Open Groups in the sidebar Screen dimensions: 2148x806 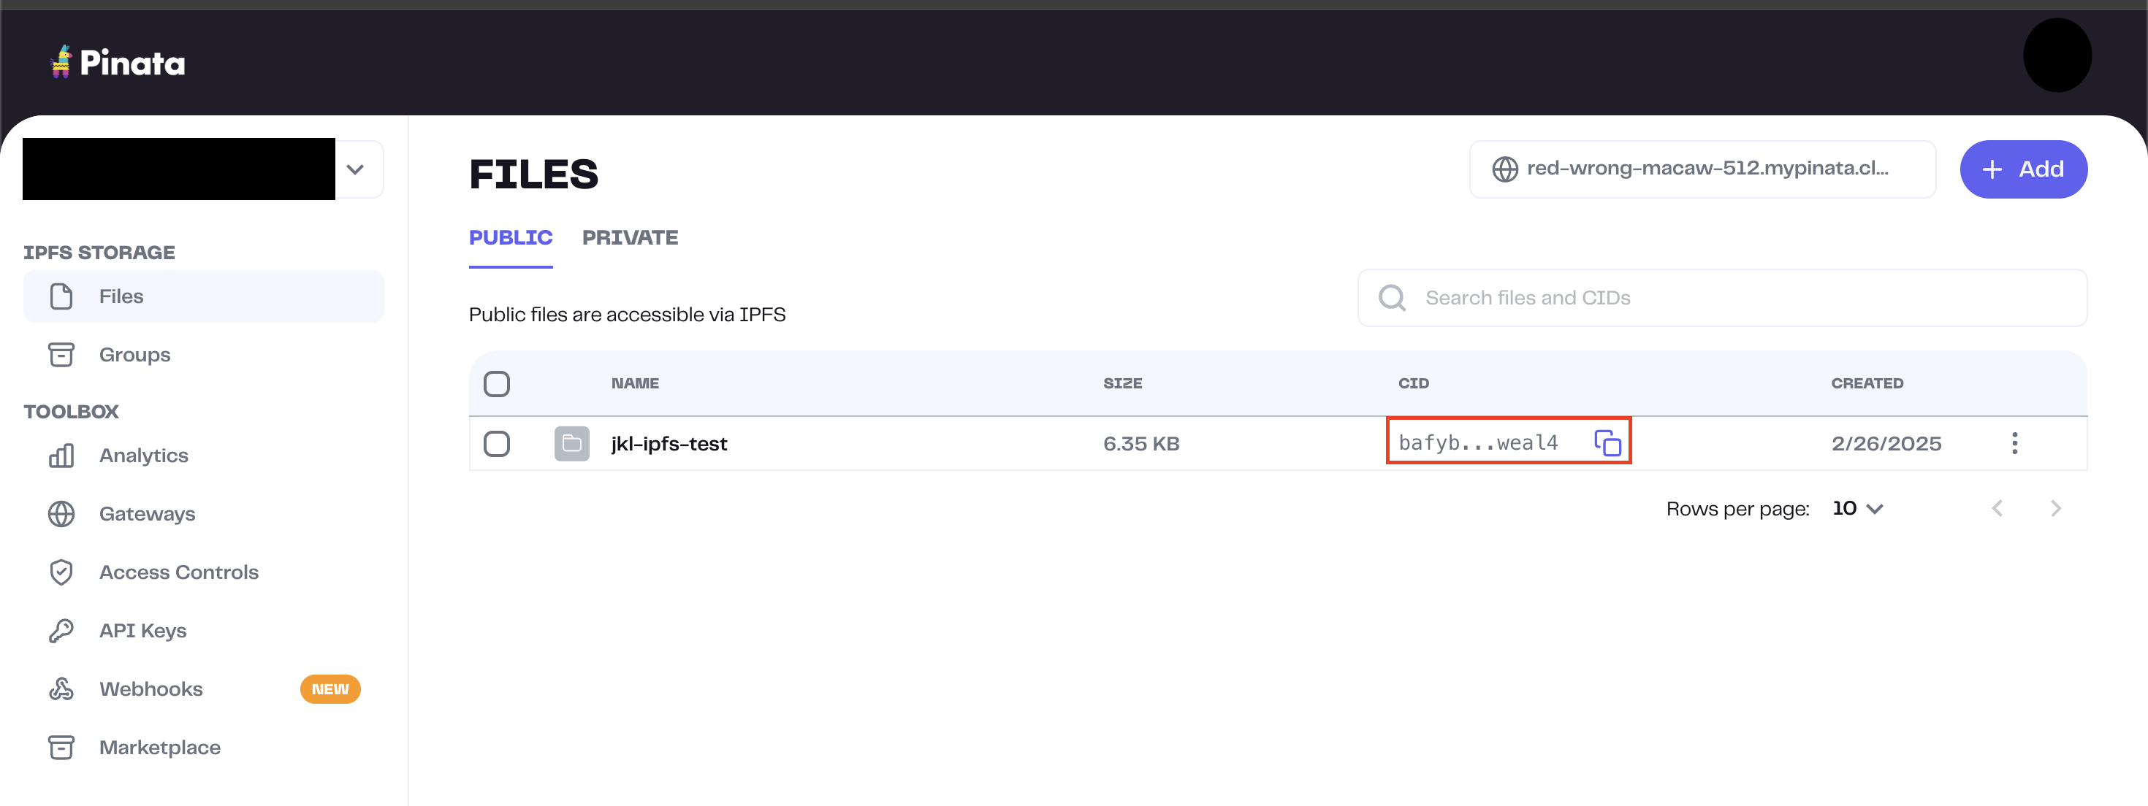[134, 354]
